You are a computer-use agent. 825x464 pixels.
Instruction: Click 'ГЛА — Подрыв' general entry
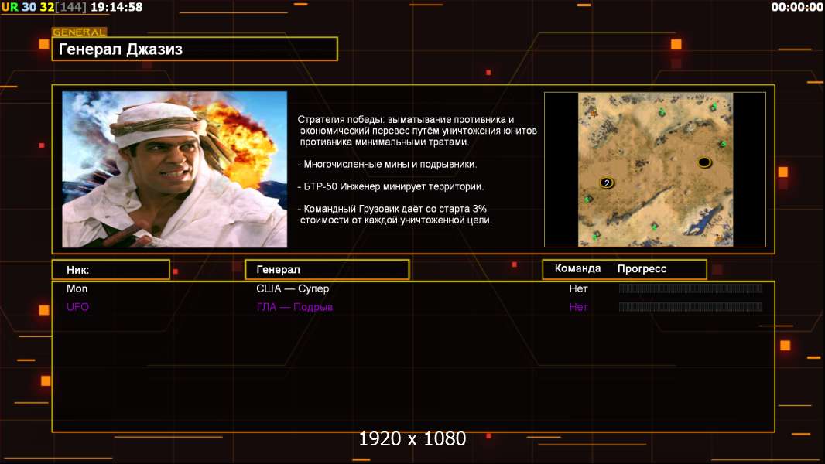[295, 307]
